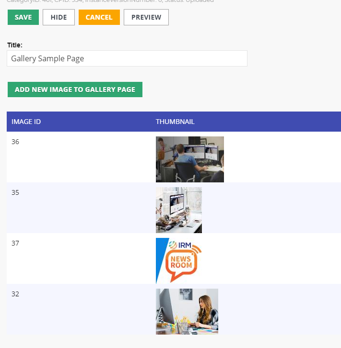Open the thumbnail for image 35

point(179,210)
